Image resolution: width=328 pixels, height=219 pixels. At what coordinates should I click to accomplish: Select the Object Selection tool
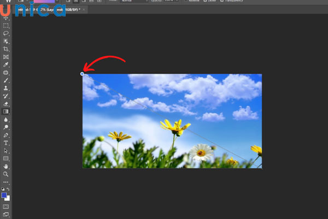click(x=5, y=41)
